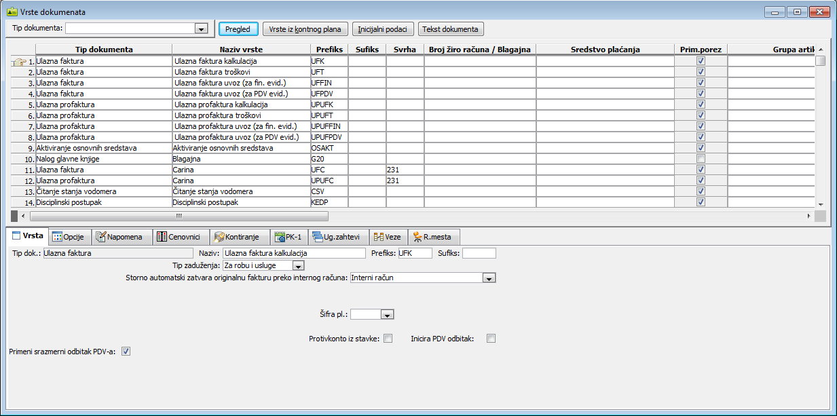Toggle the Inicira PDV odbitak checkbox

click(x=491, y=339)
